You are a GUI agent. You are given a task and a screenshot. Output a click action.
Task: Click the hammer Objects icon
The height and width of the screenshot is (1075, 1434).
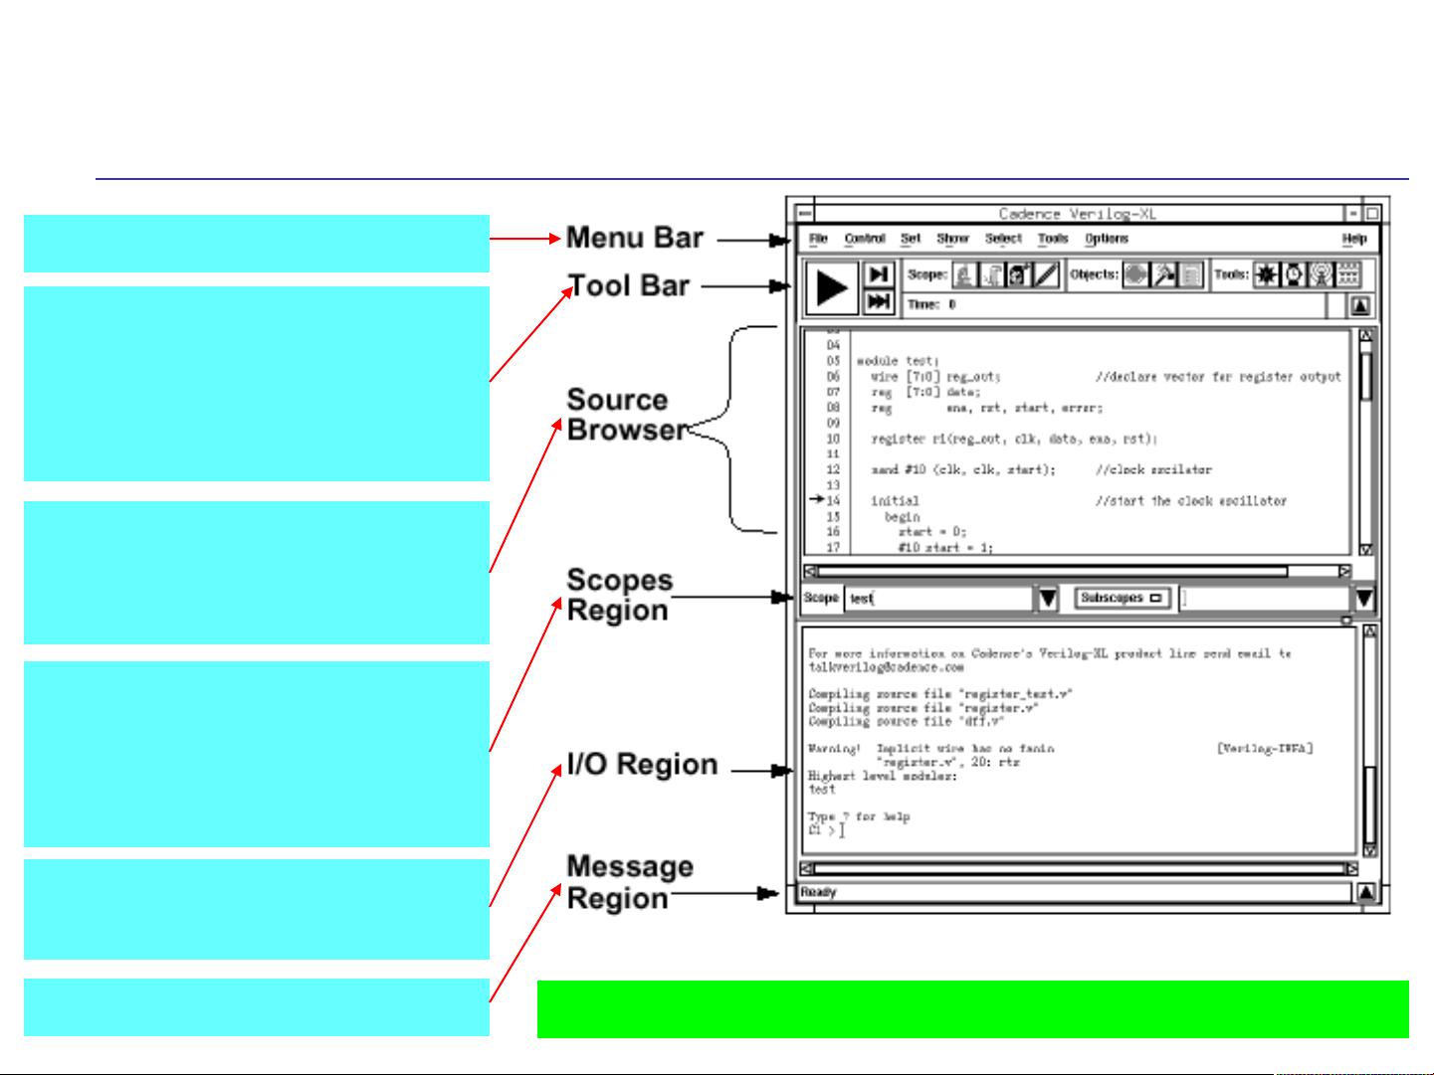(x=1163, y=275)
